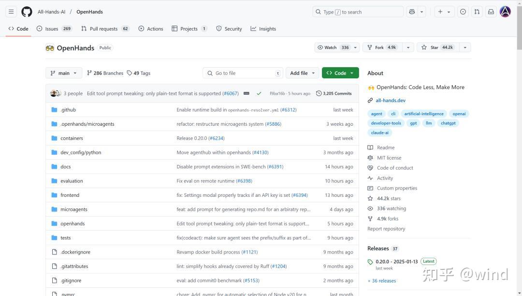Switch branch using the main dropdown
The height and width of the screenshot is (296, 522).
point(64,73)
